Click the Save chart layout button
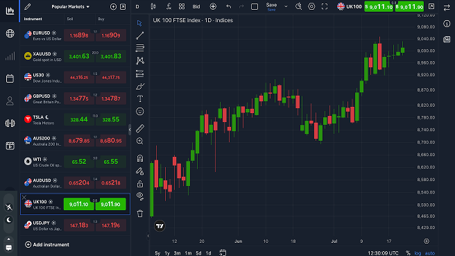This screenshot has width=455, height=256. coord(271,7)
